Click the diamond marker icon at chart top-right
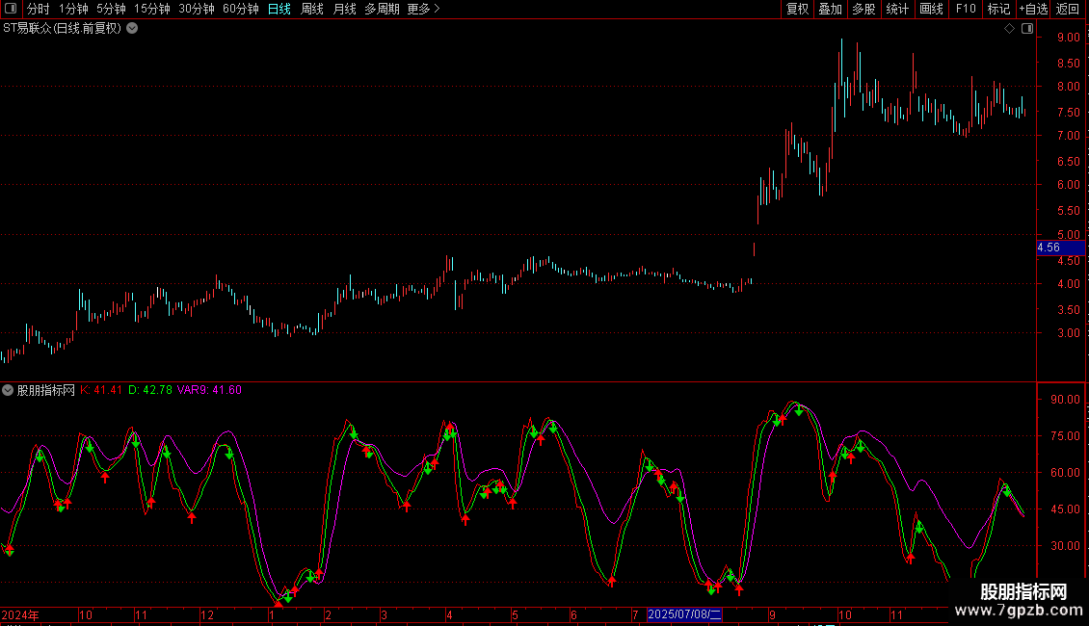 (x=1009, y=29)
